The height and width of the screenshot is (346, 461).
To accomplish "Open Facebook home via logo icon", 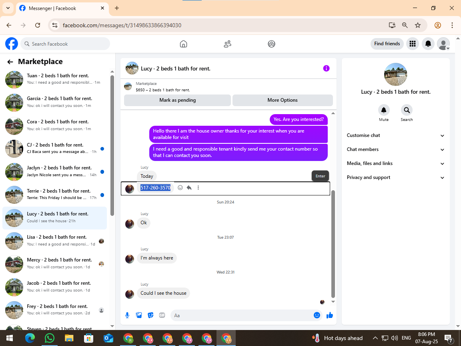I will (12, 44).
